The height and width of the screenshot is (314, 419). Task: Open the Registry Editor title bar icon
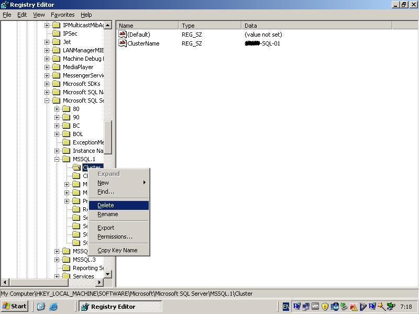pos(5,5)
